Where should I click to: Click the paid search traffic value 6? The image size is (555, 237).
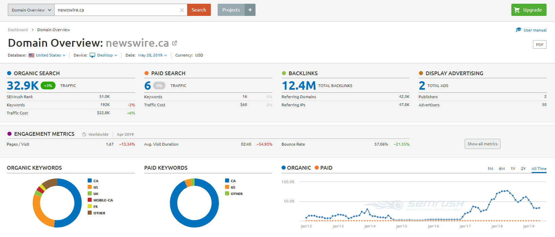click(x=148, y=85)
